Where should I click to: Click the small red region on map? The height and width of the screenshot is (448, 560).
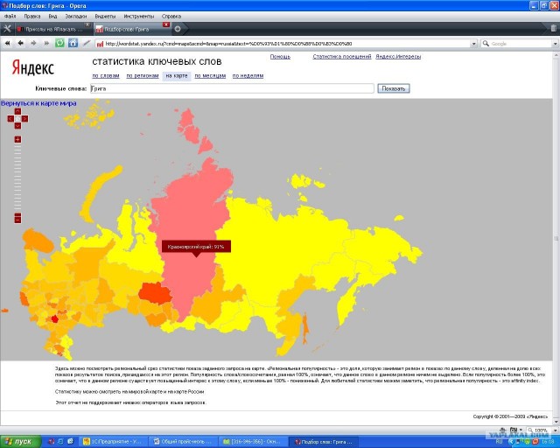pos(54,318)
